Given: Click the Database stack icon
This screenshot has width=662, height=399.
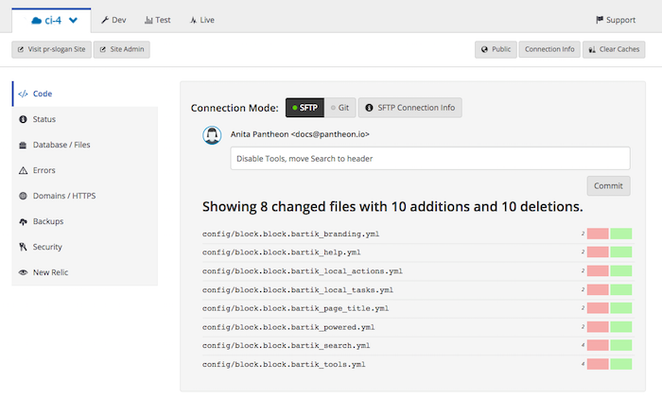Looking at the screenshot, I should tap(23, 146).
